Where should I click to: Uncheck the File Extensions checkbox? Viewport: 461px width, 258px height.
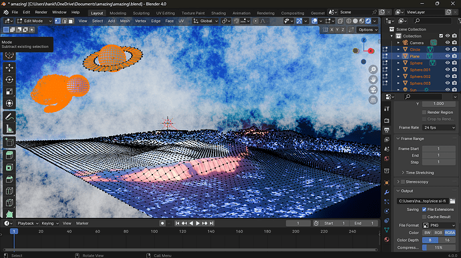[x=424, y=209]
